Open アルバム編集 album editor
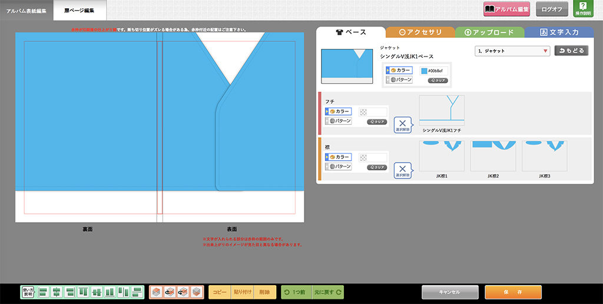The height and width of the screenshot is (304, 603). click(x=506, y=9)
